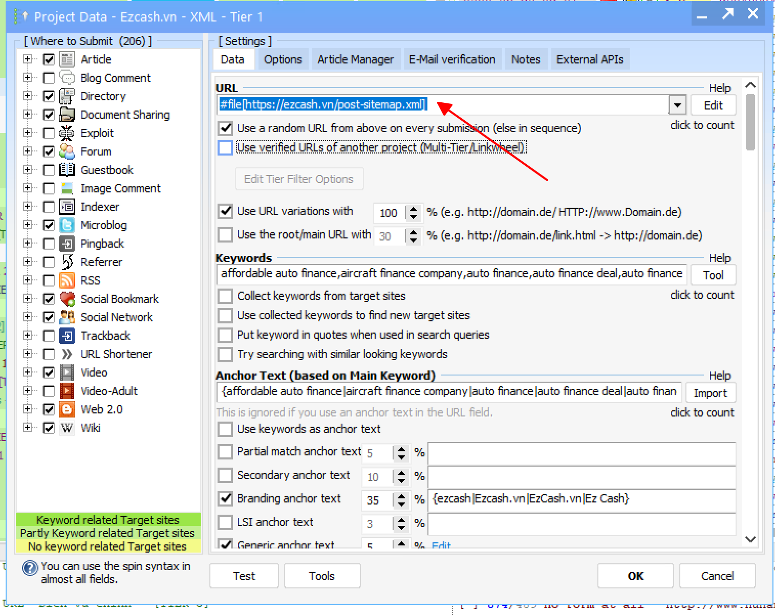The width and height of the screenshot is (775, 615).
Task: Click the Video film icon
Action: click(x=67, y=372)
